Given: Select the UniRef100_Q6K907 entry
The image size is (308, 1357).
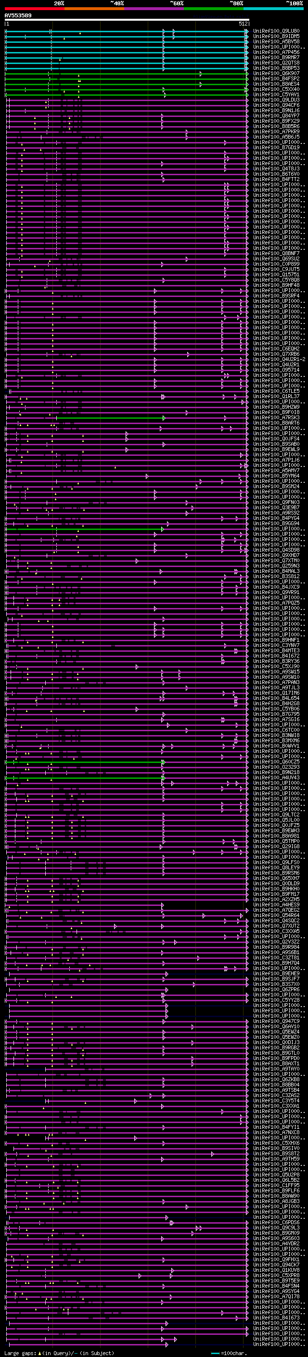Looking at the screenshot, I should tap(276, 73).
